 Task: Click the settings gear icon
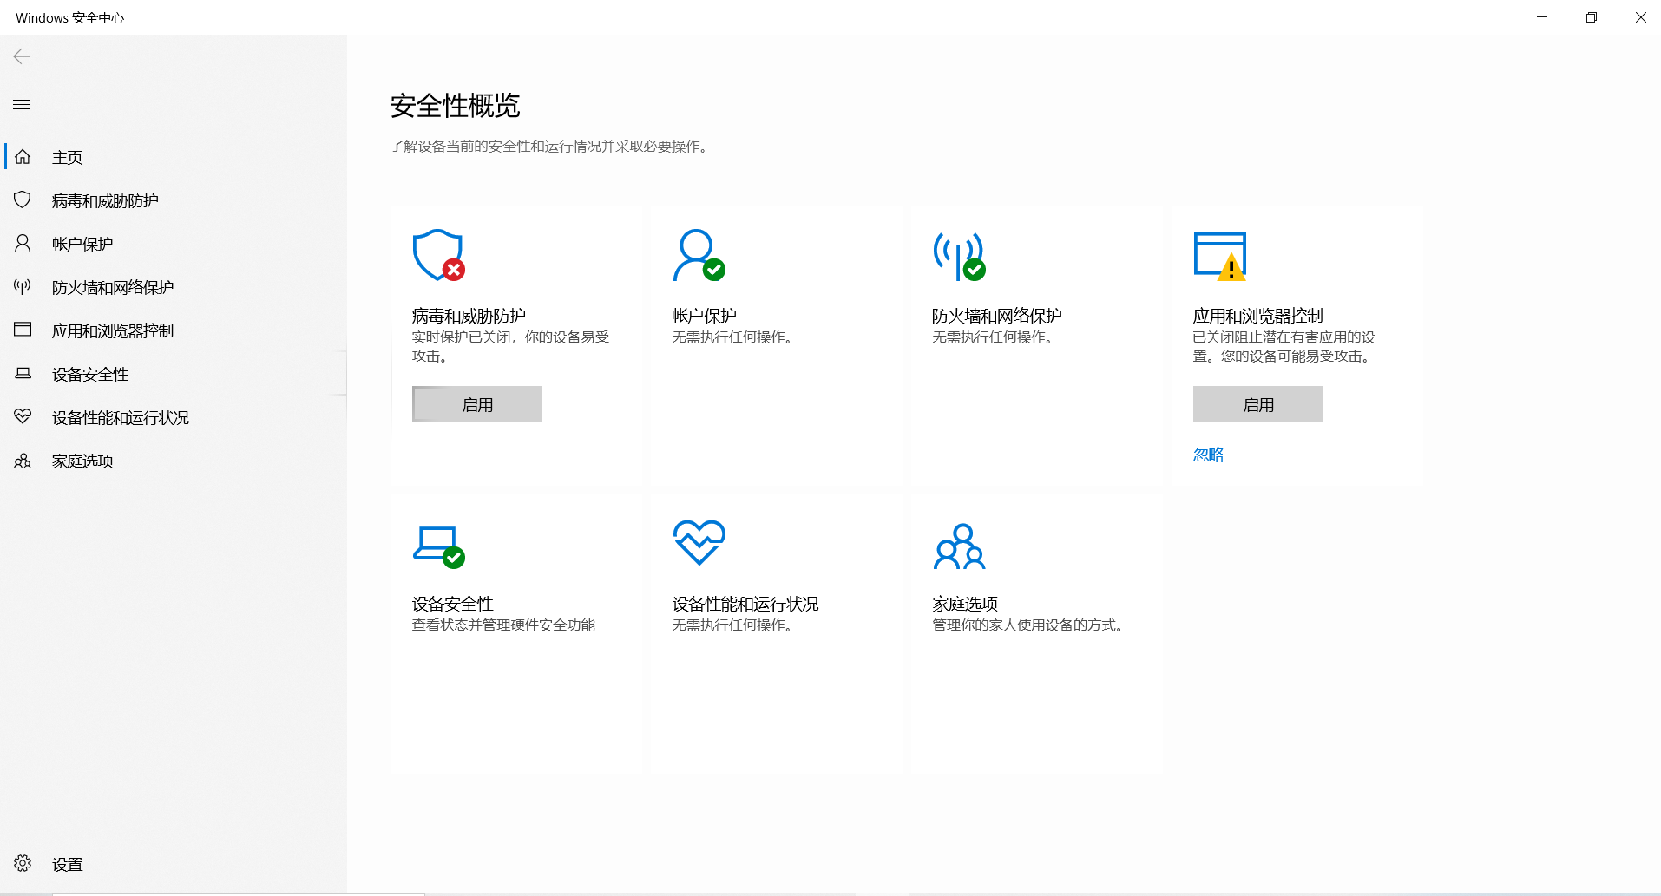[x=23, y=863]
